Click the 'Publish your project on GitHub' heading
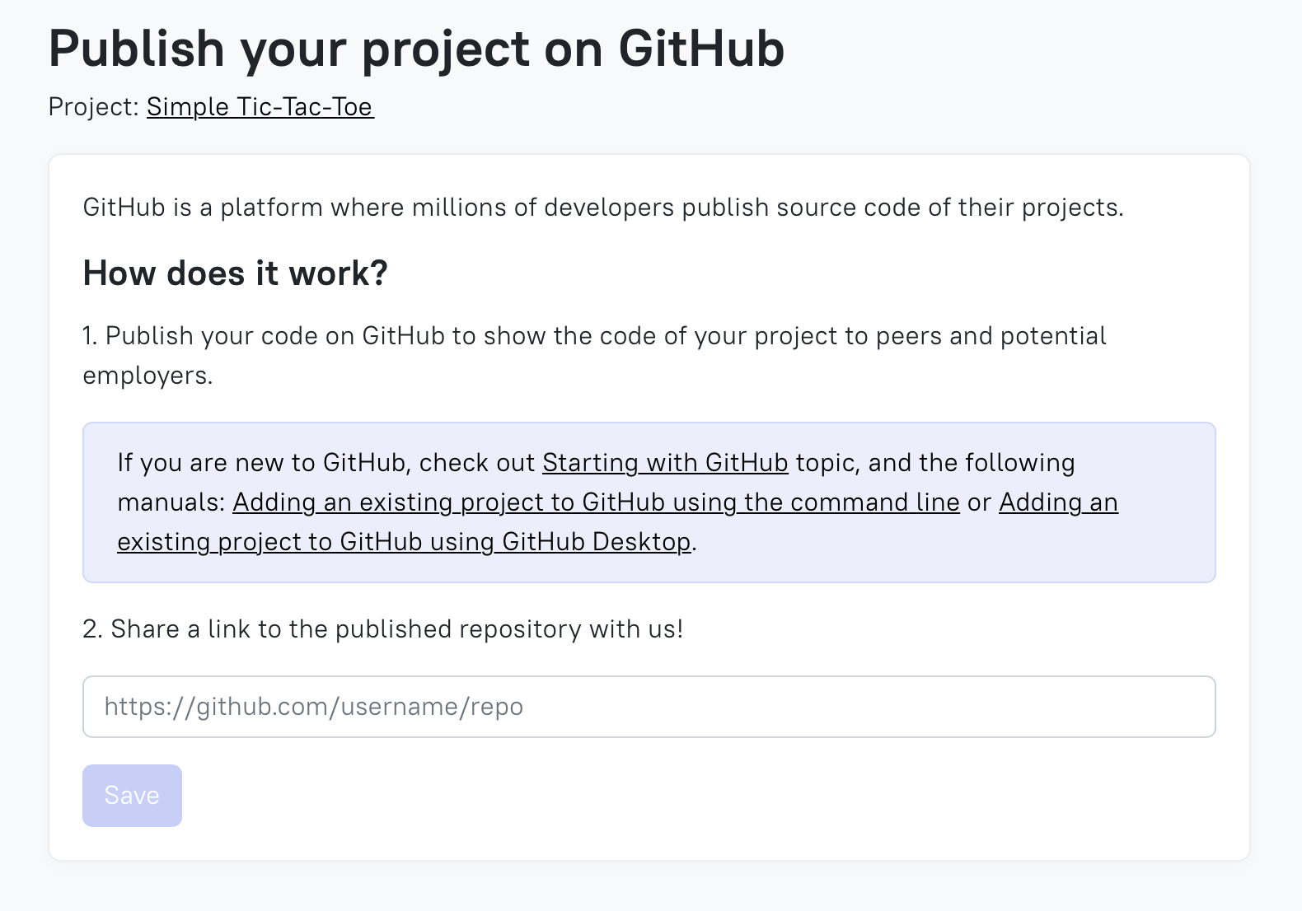 coord(416,49)
